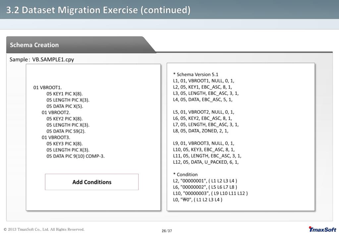Select the line 05 DATA PIC 9(10) COMP-3.
The width and height of the screenshot is (339, 234).
[76, 156]
